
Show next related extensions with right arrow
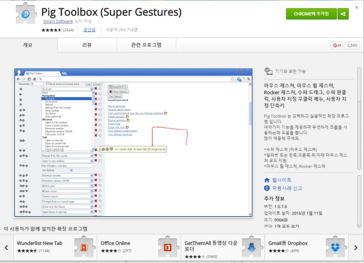(x=356, y=248)
